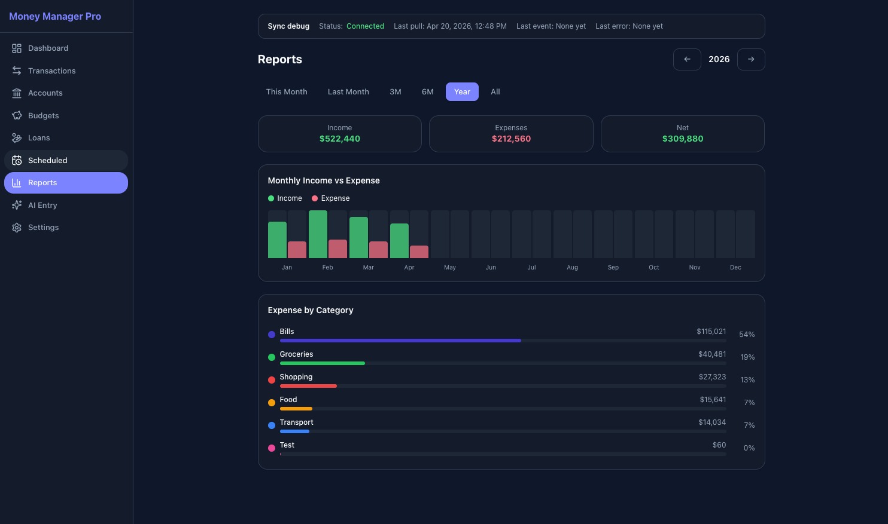The width and height of the screenshot is (888, 524).
Task: Select the 6M time range tab
Action: (x=427, y=92)
